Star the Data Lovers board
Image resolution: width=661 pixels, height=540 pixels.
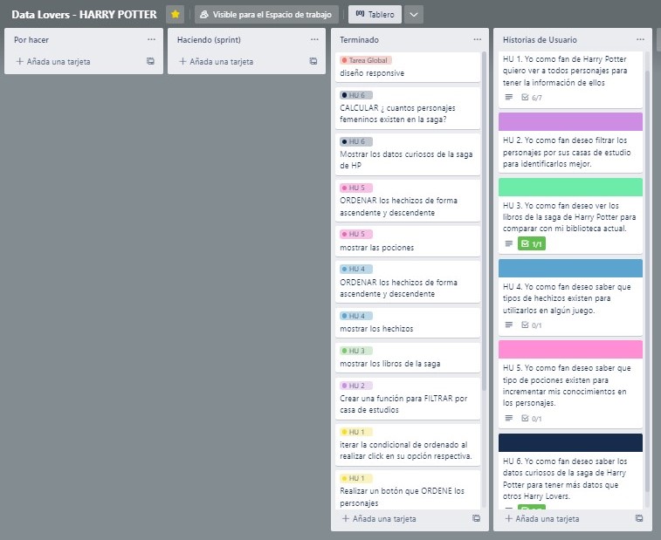click(175, 14)
